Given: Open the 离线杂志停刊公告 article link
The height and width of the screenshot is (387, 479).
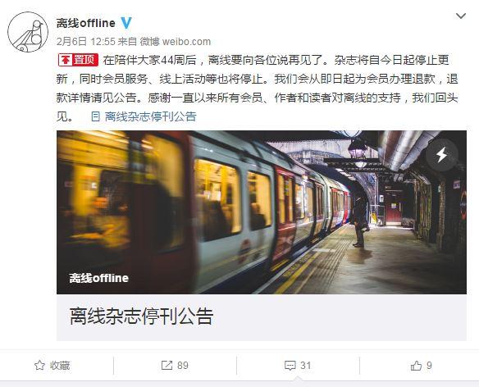Looking at the screenshot, I should (150, 116).
